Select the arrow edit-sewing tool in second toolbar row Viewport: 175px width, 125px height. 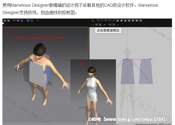93,25
